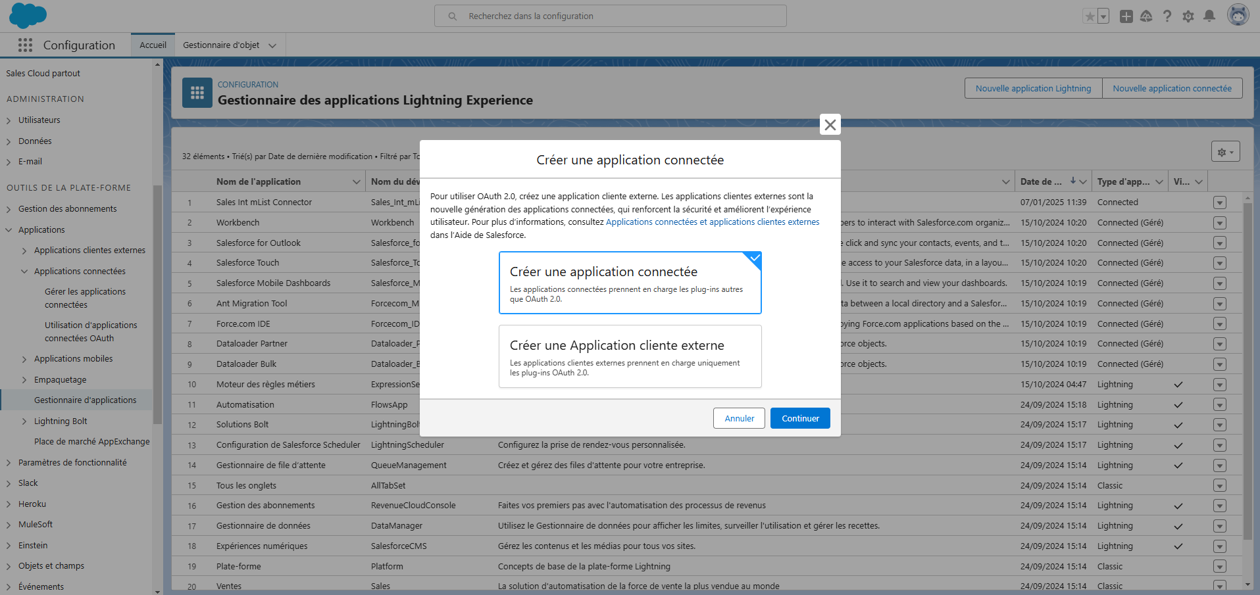Open row actions for Dataloader Bulk

(1220, 364)
